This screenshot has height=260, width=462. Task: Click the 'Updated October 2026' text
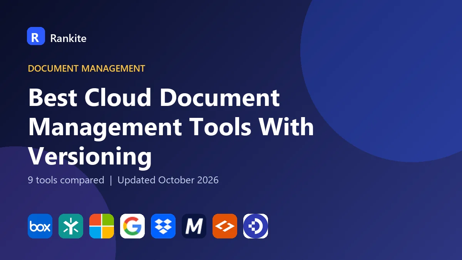pyautogui.click(x=168, y=180)
